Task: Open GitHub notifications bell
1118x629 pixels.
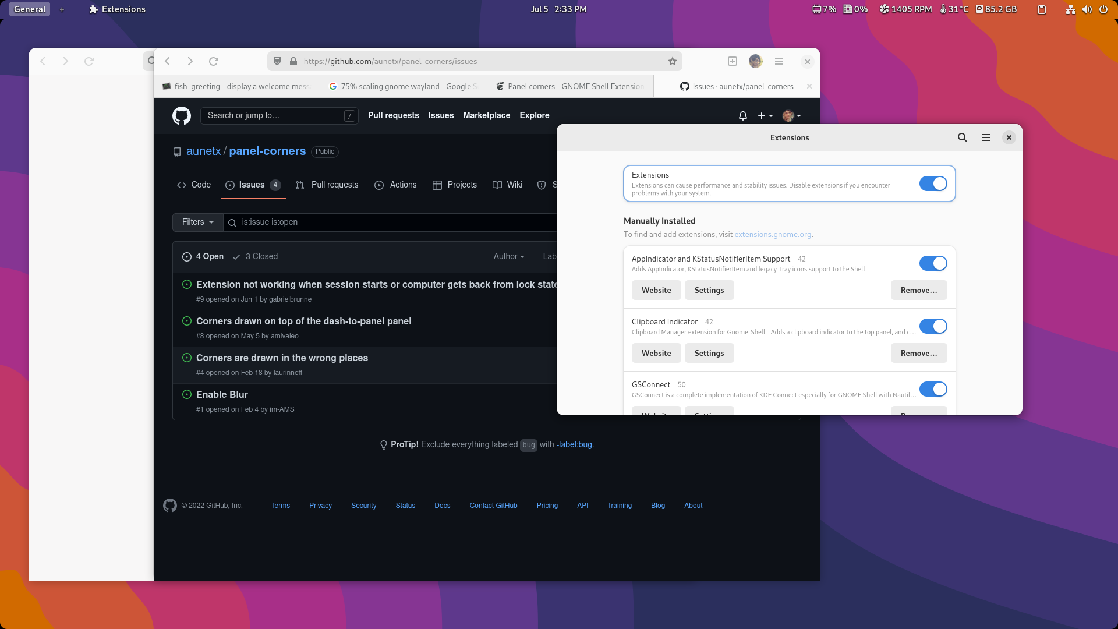Action: [x=742, y=116]
